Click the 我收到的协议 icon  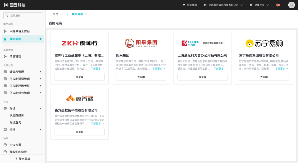(5, 152)
